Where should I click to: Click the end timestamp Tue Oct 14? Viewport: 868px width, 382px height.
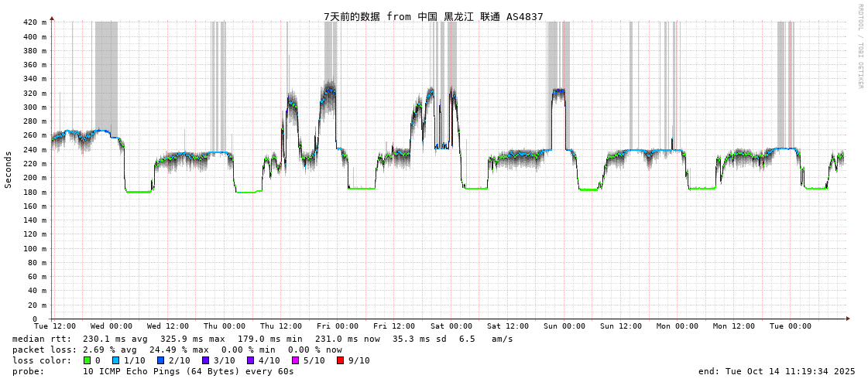click(x=777, y=371)
